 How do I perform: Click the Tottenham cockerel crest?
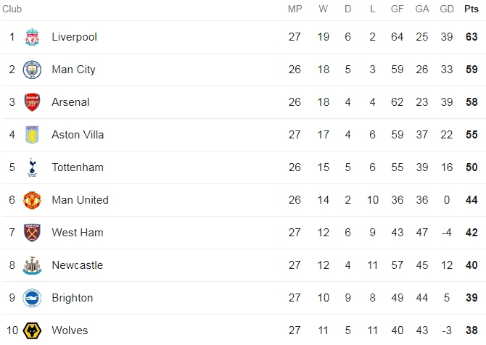click(x=32, y=167)
